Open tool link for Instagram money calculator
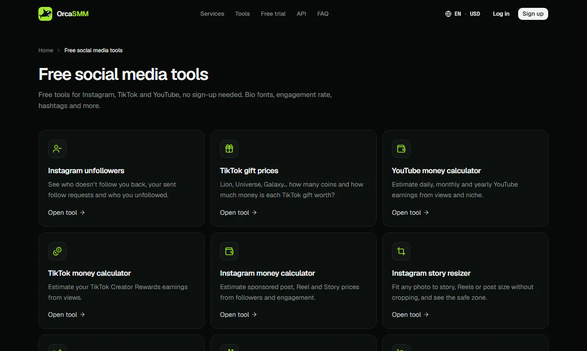This screenshot has height=351, width=587. 238,315
